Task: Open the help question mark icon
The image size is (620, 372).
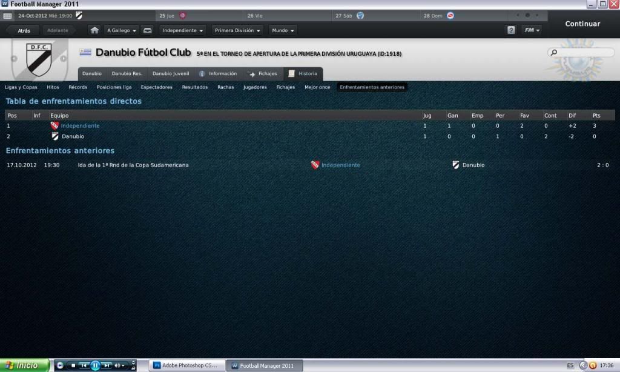Action: 511,30
